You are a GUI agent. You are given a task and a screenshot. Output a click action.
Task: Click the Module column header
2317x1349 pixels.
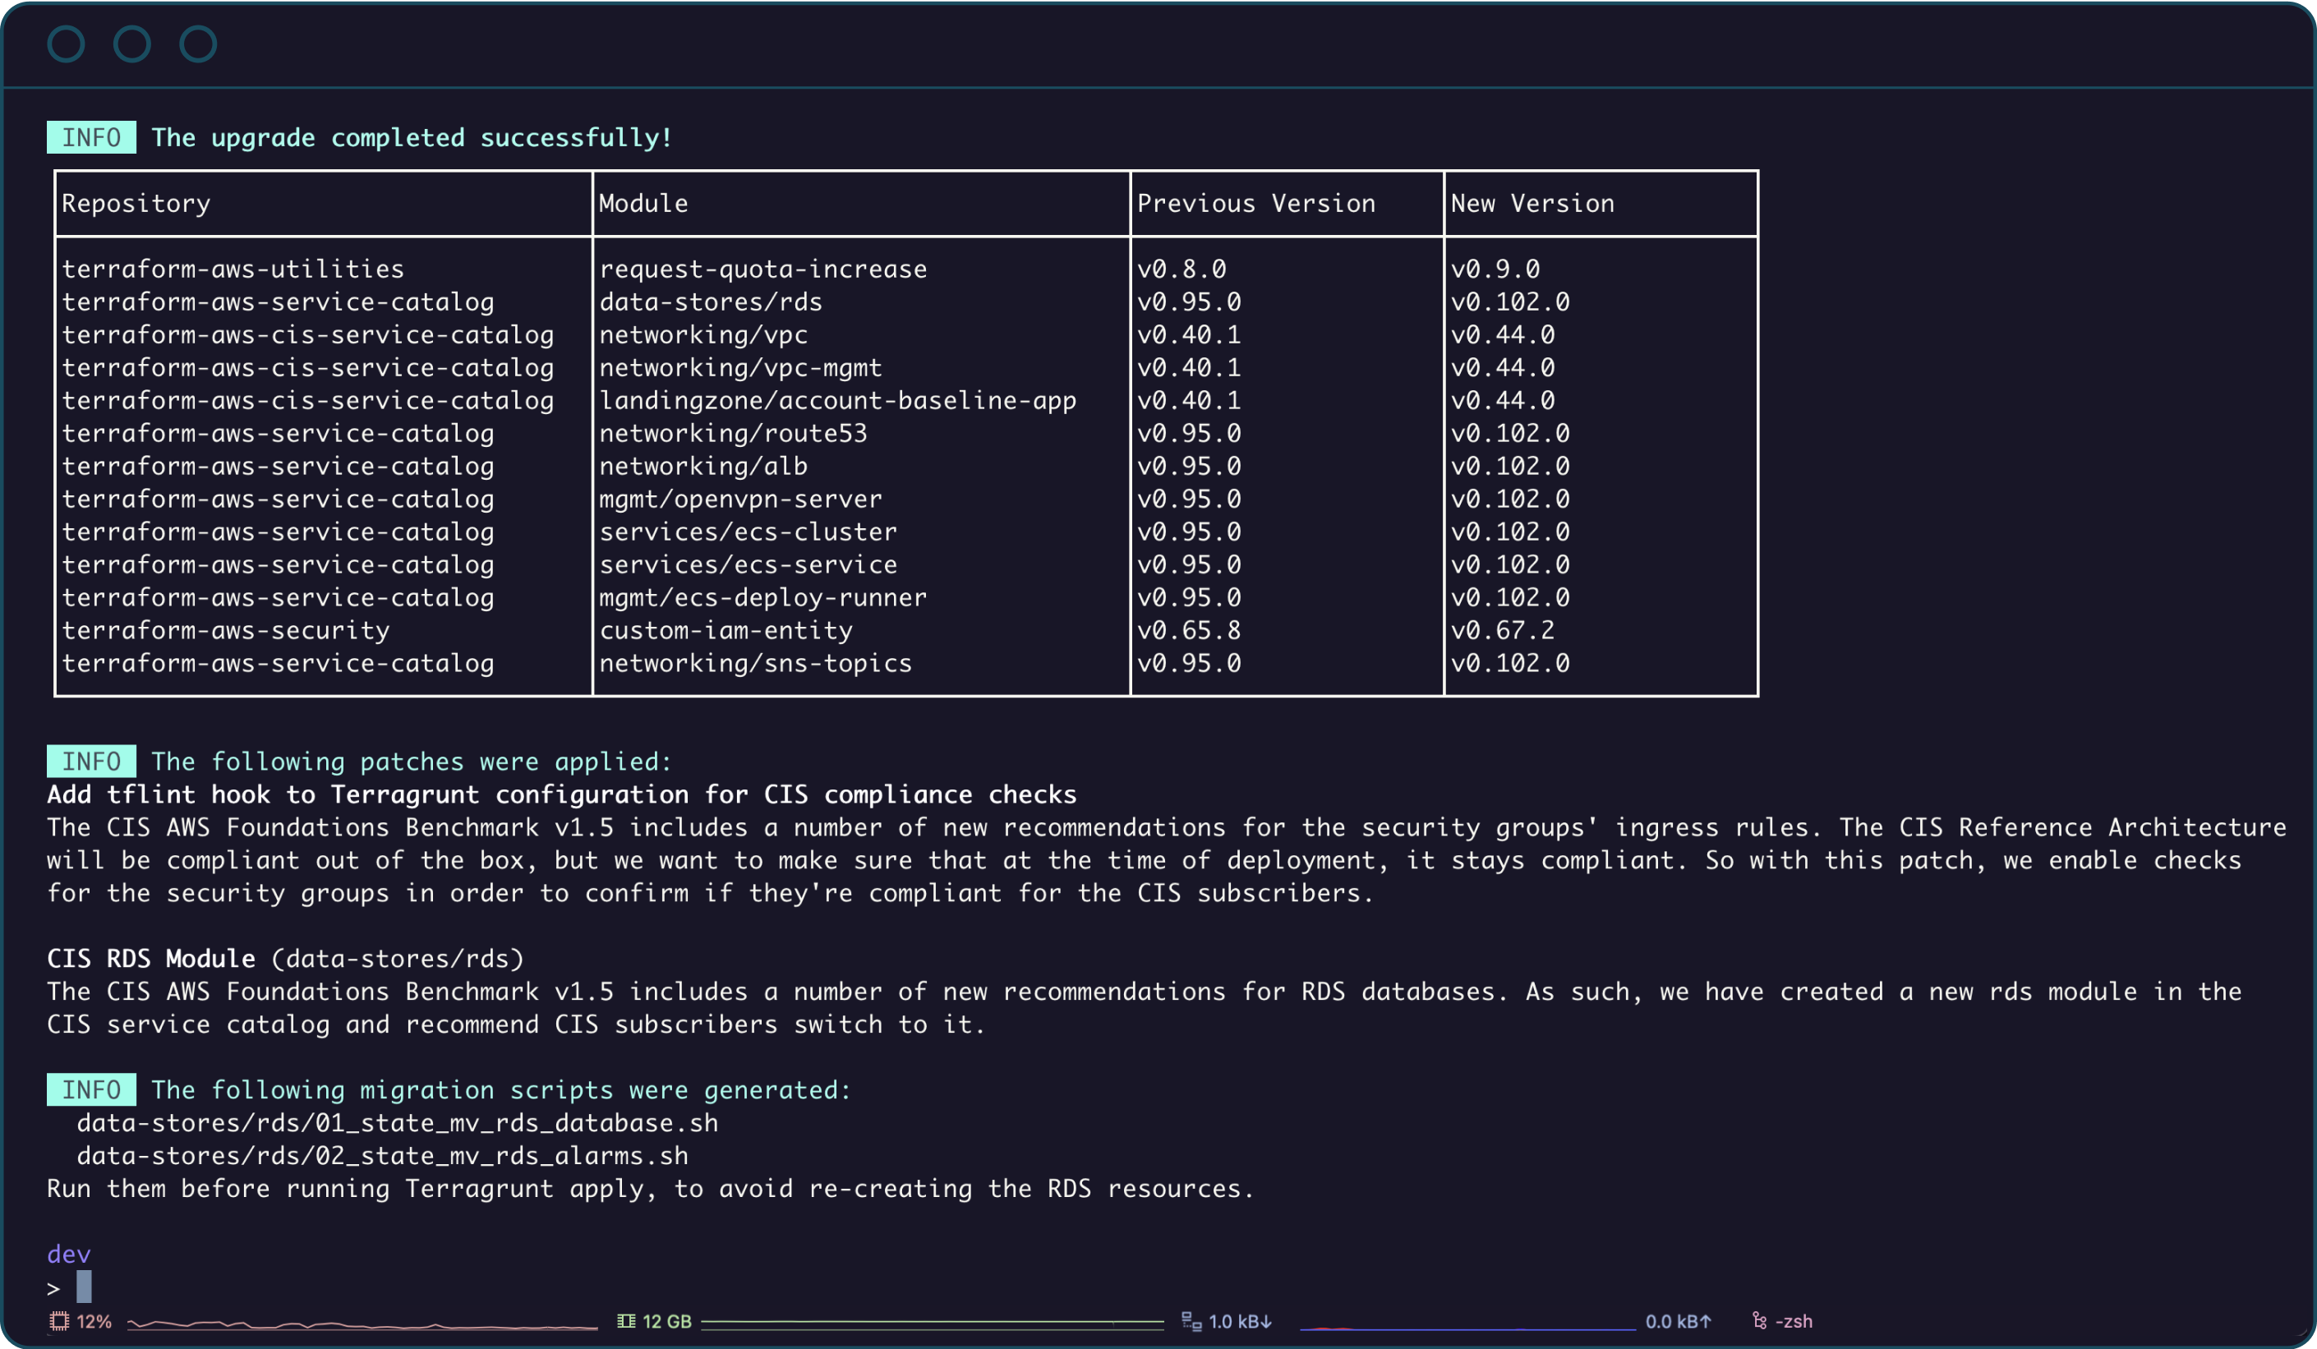[643, 203]
